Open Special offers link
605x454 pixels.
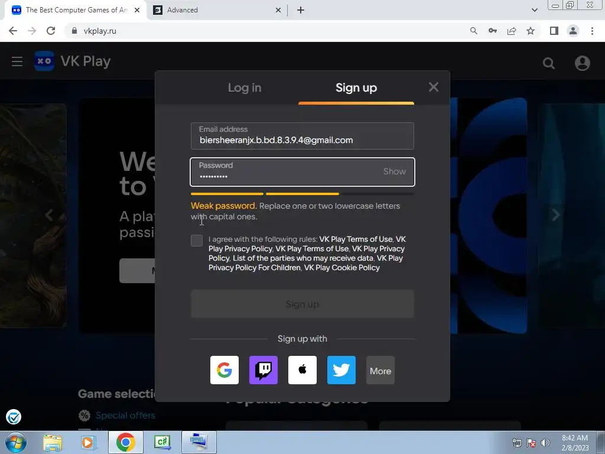[x=125, y=416]
